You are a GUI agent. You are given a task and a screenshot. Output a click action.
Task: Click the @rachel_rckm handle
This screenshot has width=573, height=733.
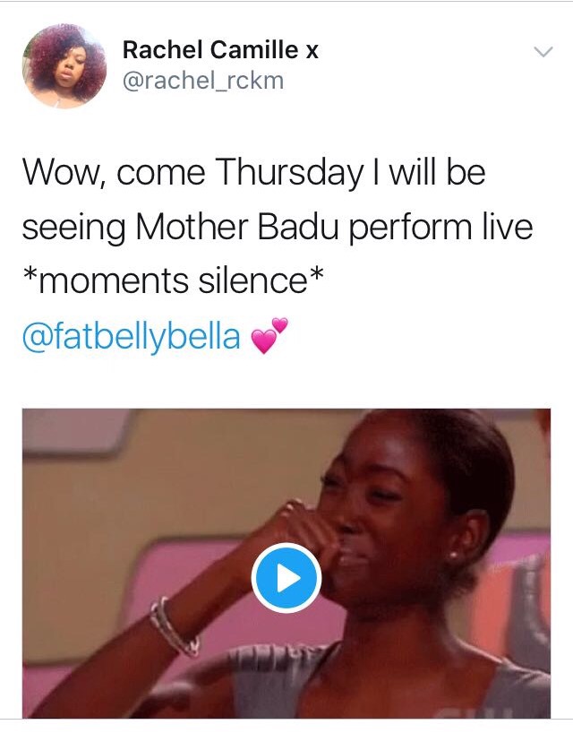[202, 81]
